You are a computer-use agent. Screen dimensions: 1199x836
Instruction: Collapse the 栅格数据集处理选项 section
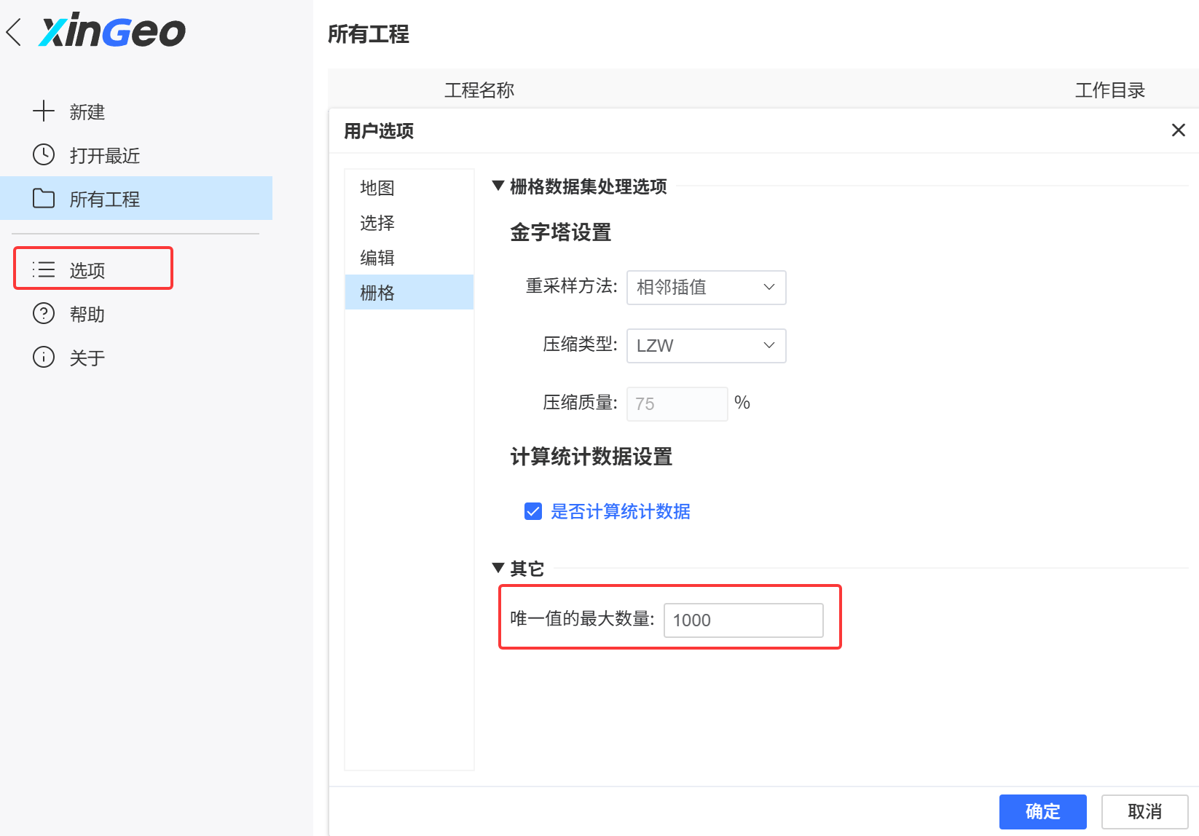click(498, 186)
